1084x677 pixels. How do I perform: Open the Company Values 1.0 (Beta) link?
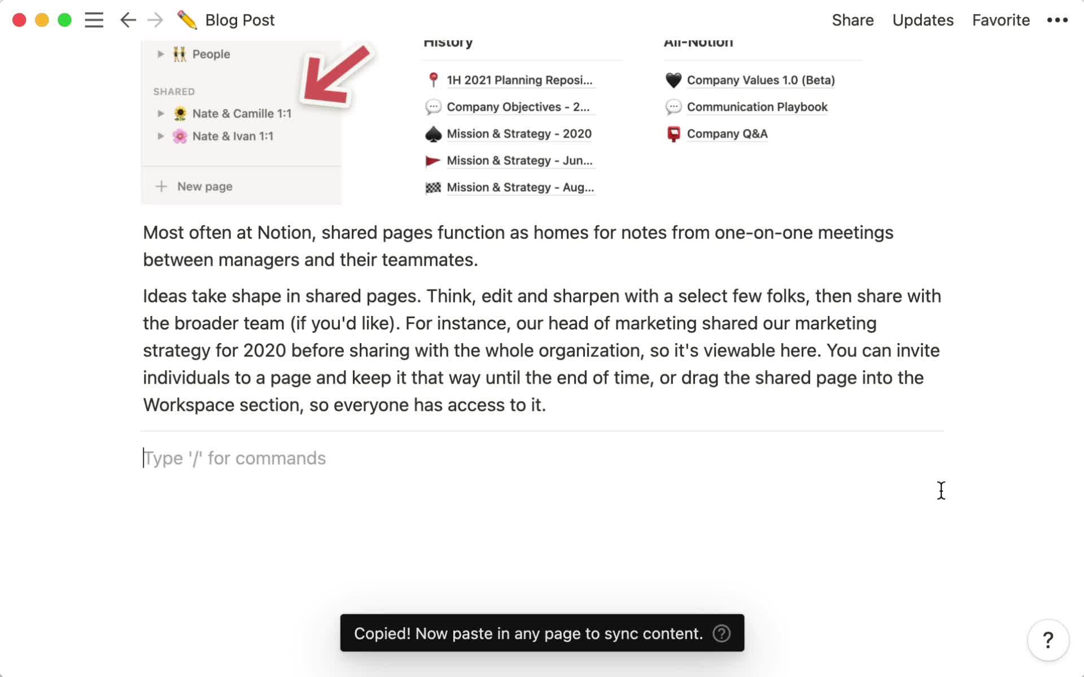760,80
